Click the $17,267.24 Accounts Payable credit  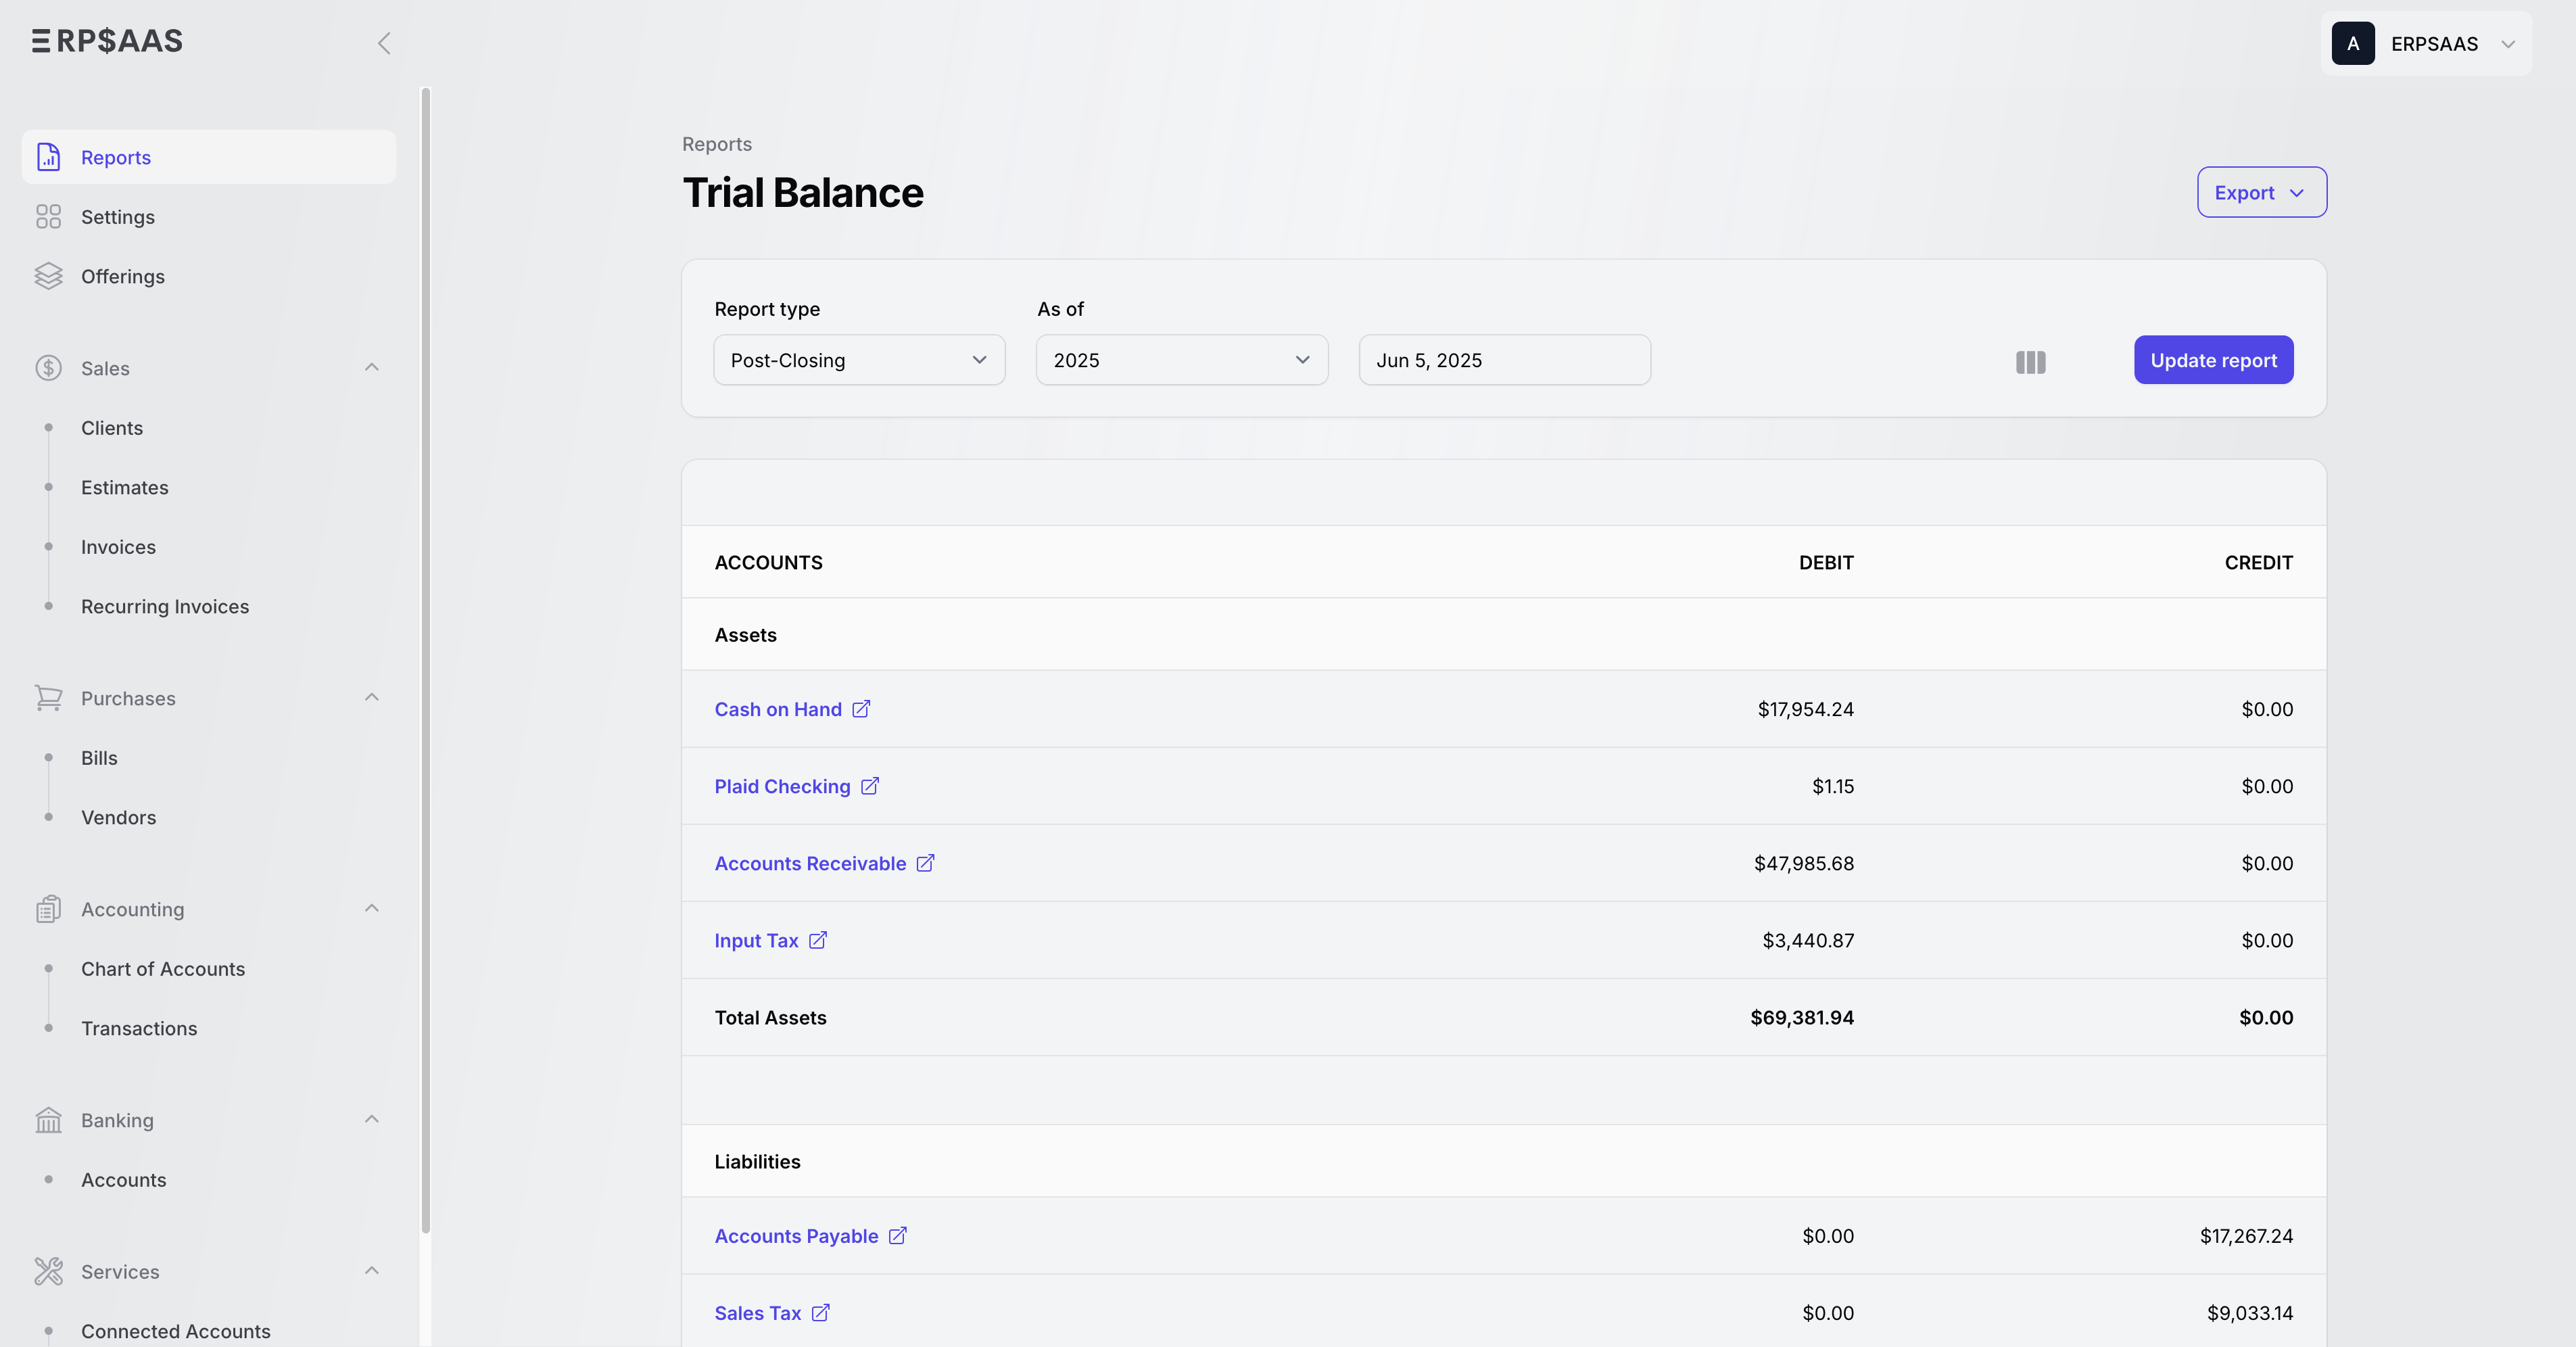pos(2246,1236)
